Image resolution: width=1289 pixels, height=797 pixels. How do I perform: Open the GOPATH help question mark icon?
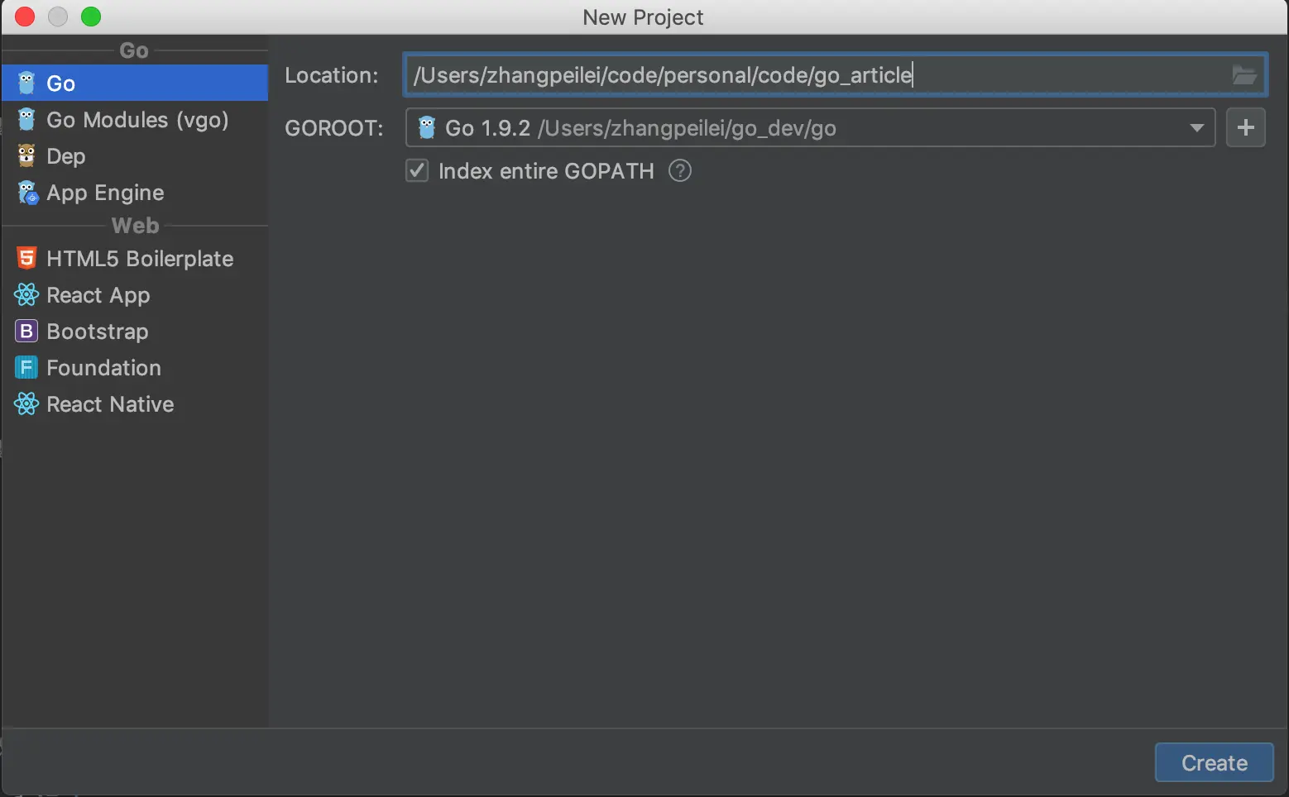(x=680, y=171)
